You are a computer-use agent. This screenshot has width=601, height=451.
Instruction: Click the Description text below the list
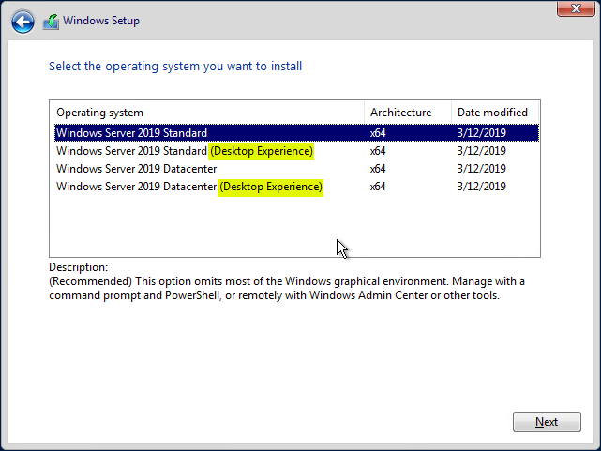[286, 289]
